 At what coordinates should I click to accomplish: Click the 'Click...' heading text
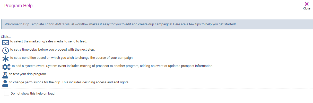click(x=6, y=37)
